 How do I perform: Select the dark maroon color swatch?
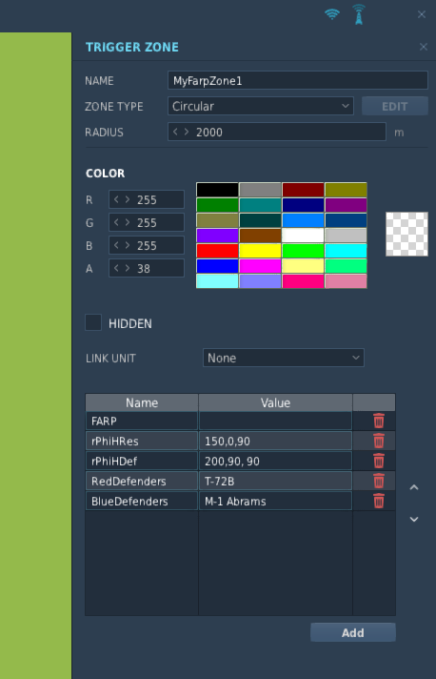click(x=303, y=190)
